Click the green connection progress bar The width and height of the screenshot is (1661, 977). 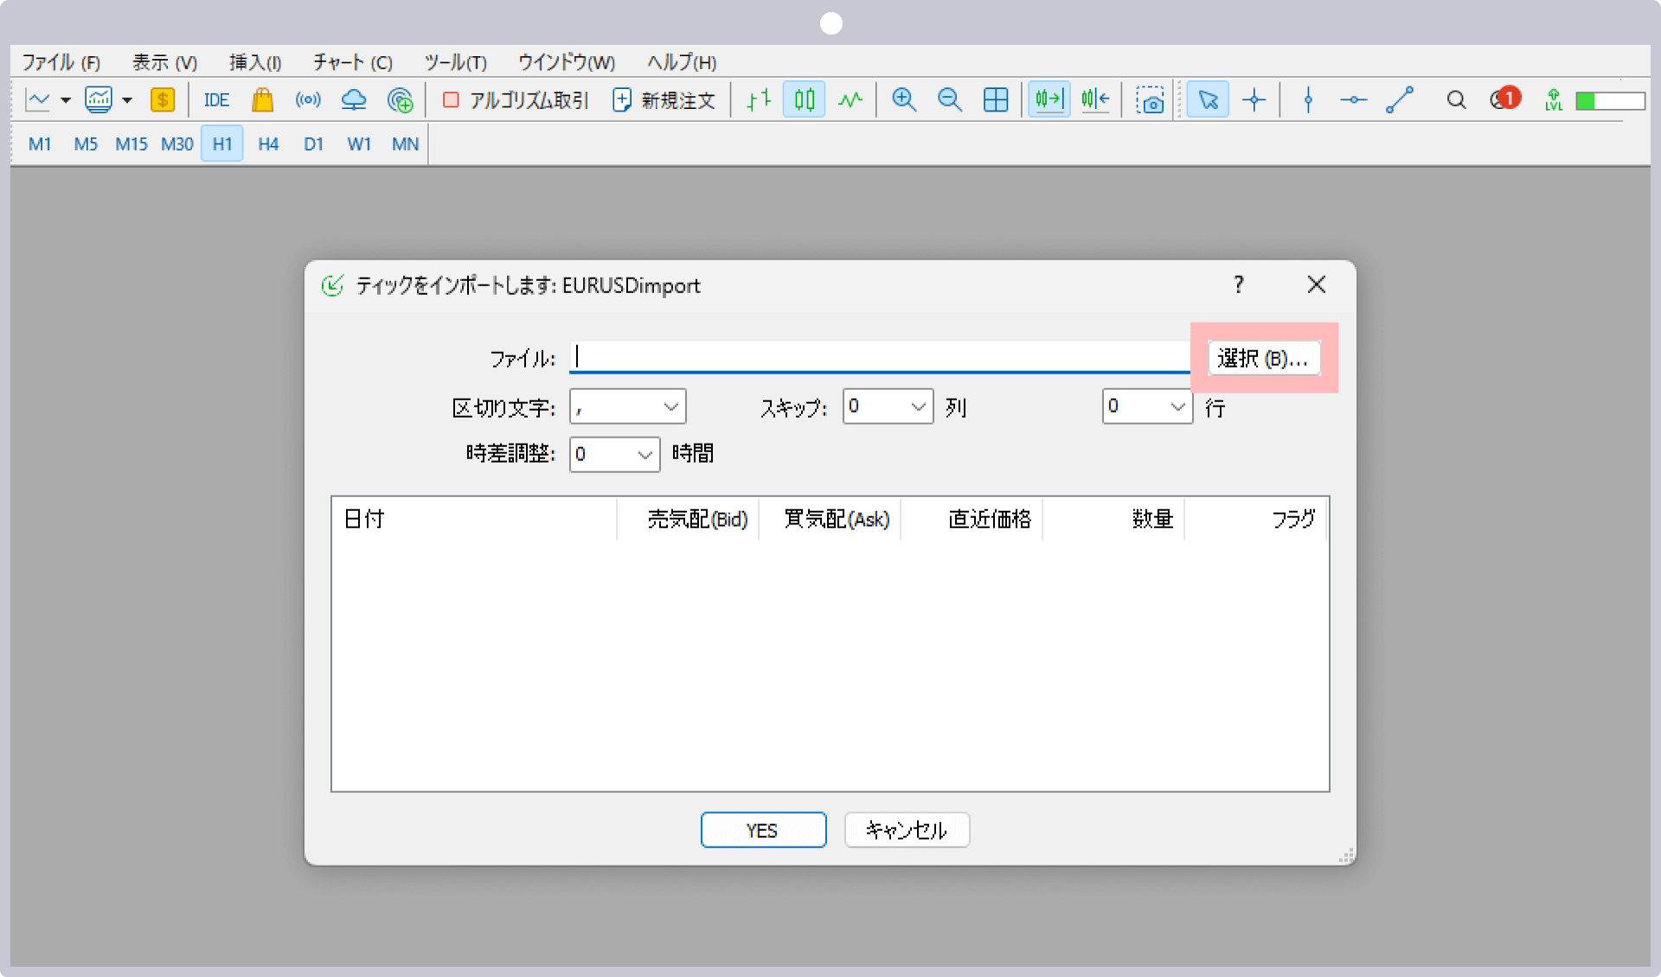pyautogui.click(x=1610, y=101)
